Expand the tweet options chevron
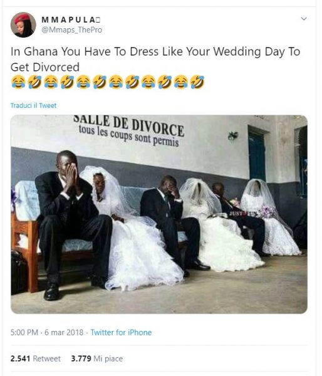The width and height of the screenshot is (322, 376). [x=304, y=18]
